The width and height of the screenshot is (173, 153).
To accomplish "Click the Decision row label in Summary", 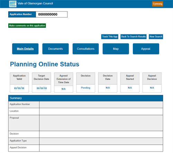I will click(14, 134).
